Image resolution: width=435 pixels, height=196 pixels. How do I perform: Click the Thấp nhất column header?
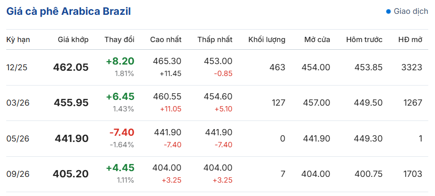point(215,40)
